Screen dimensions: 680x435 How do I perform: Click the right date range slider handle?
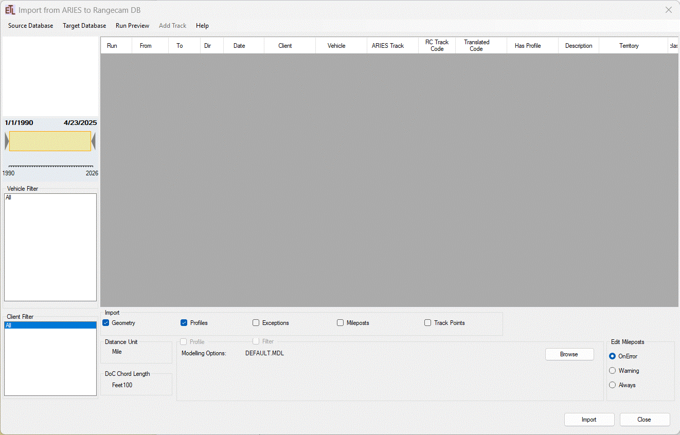click(93, 141)
